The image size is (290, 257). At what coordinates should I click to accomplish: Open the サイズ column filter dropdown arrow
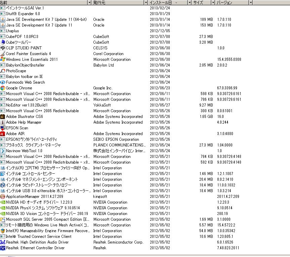pos(213,3)
